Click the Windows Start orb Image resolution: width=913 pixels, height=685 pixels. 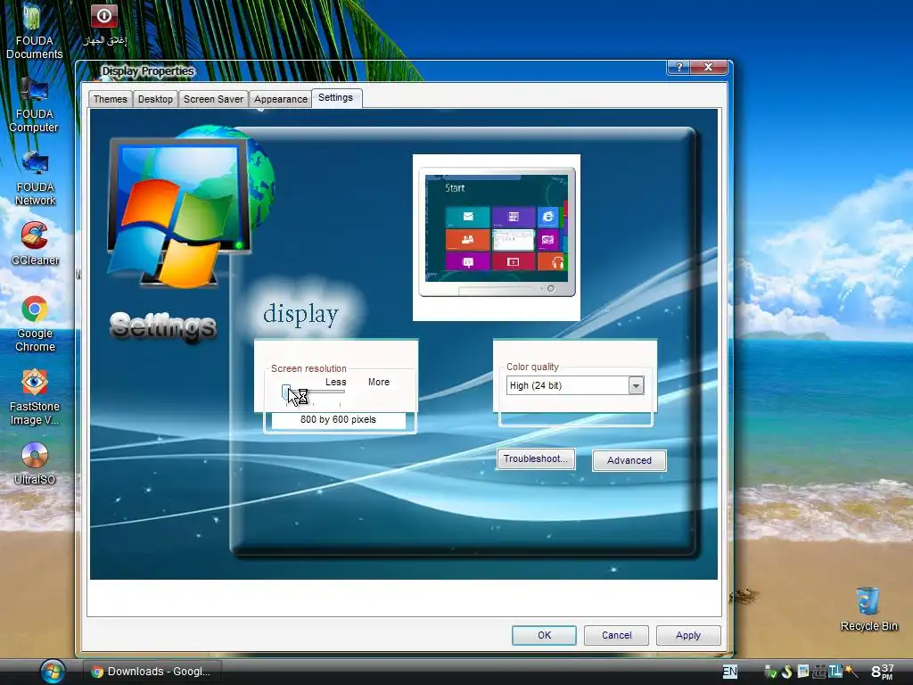point(53,671)
